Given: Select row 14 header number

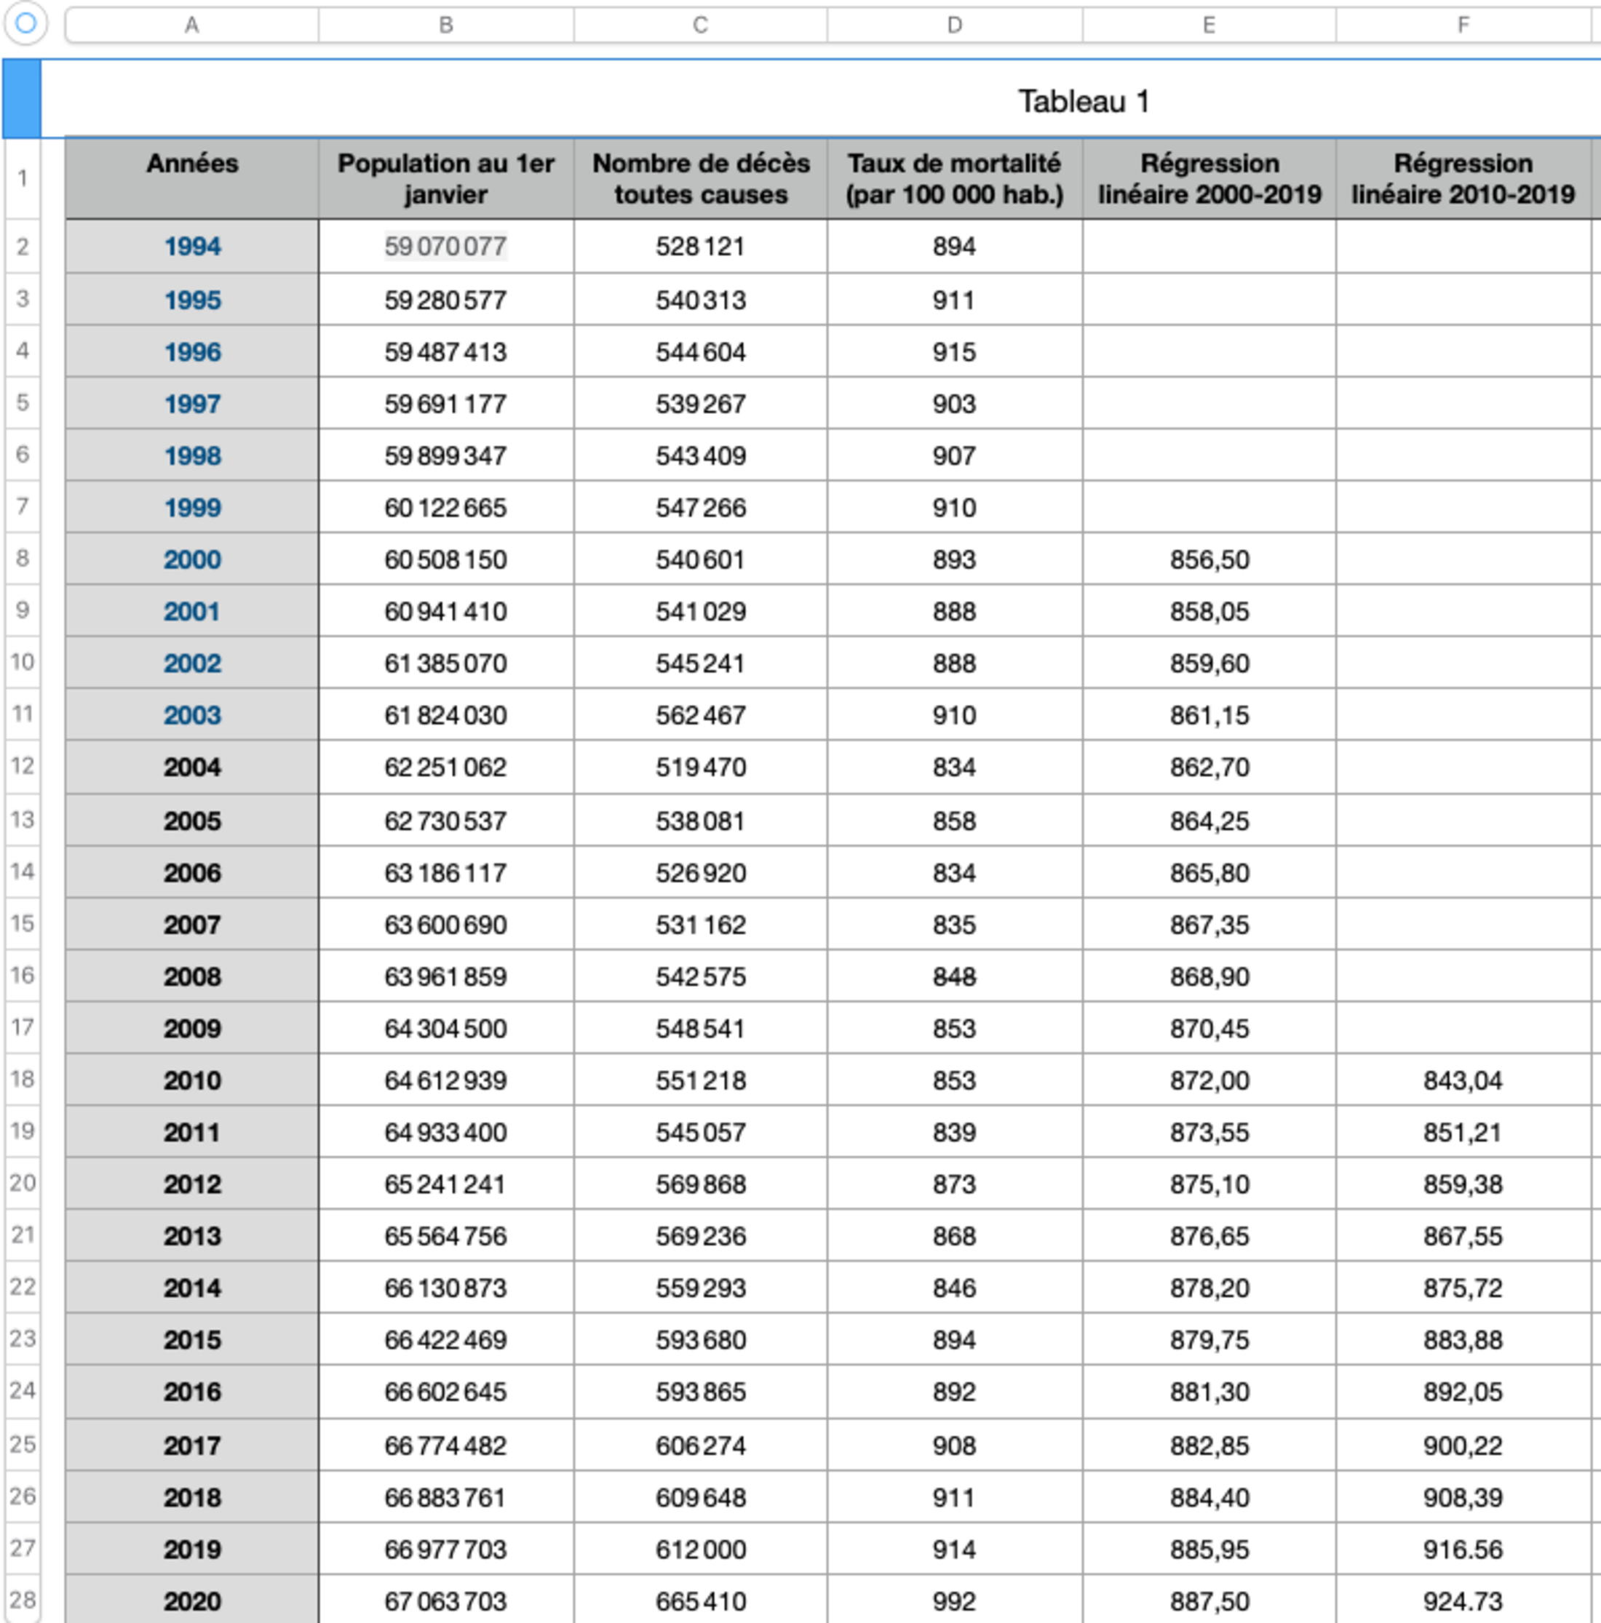Looking at the screenshot, I should pyautogui.click(x=23, y=871).
